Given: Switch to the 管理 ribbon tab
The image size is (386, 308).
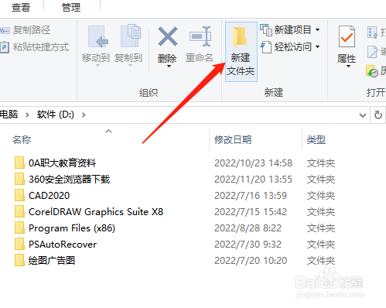Looking at the screenshot, I should tap(71, 7).
